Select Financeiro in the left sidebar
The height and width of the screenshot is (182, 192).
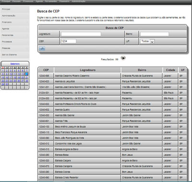(x=15, y=22)
